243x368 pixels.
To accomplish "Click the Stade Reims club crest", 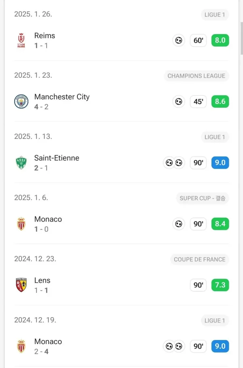I will click(x=21, y=41).
